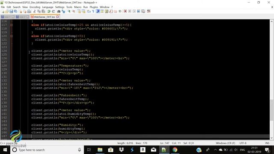Select the WebServer_DHT.ino tab
The width and height of the screenshot is (274, 154).
pos(45,17)
